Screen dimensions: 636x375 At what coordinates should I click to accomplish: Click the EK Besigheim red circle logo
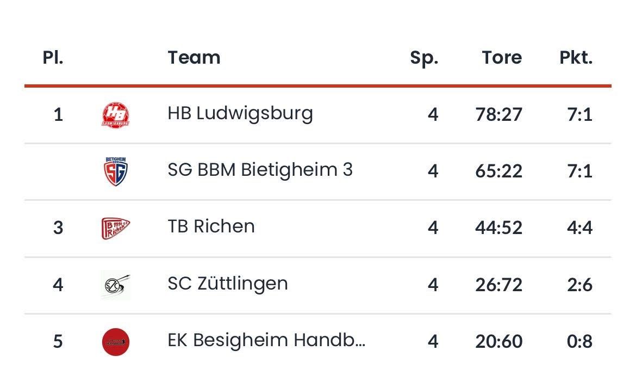pos(116,342)
